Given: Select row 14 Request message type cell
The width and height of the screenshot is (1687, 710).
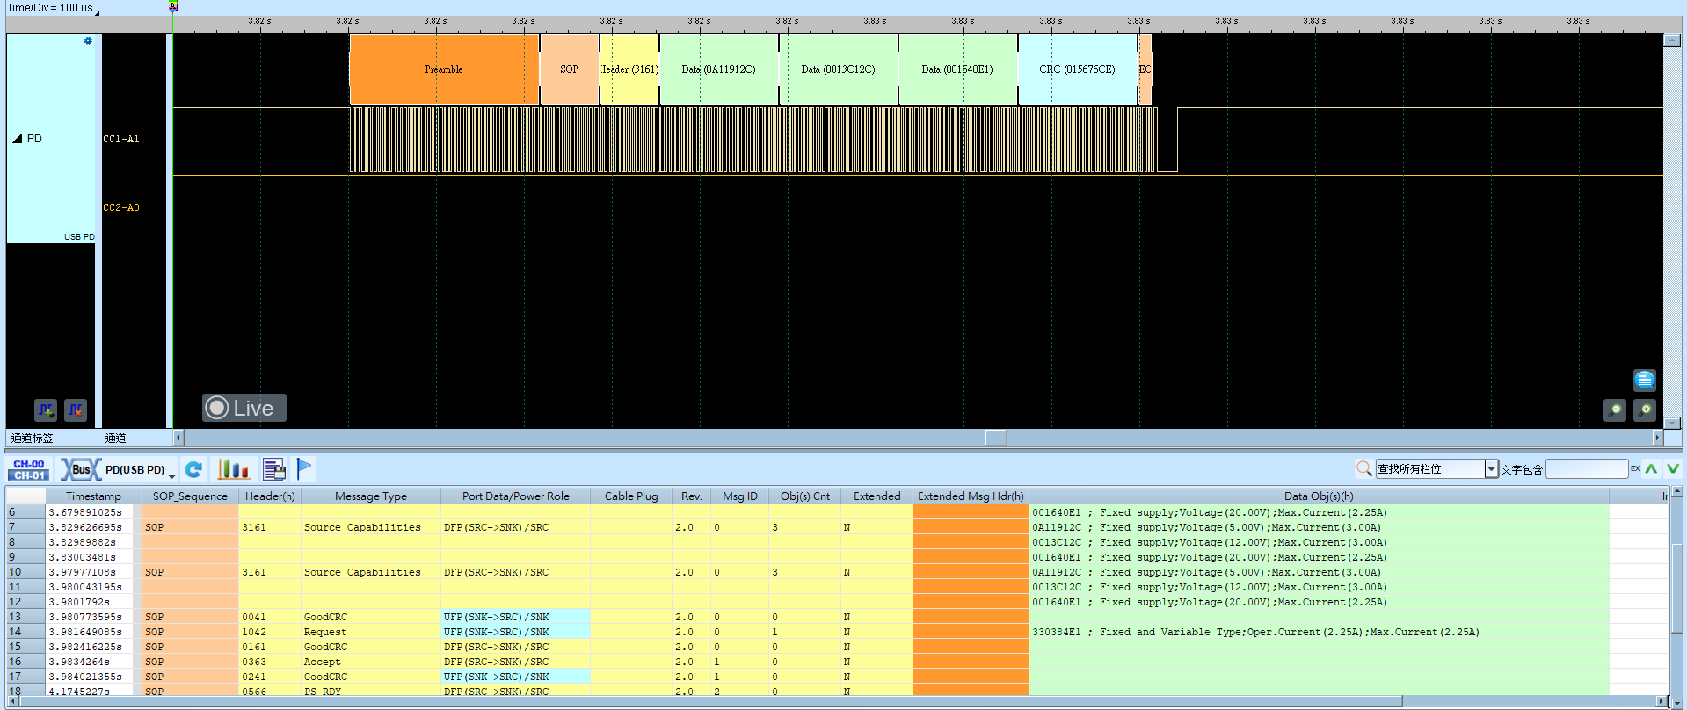Looking at the screenshot, I should 370,632.
